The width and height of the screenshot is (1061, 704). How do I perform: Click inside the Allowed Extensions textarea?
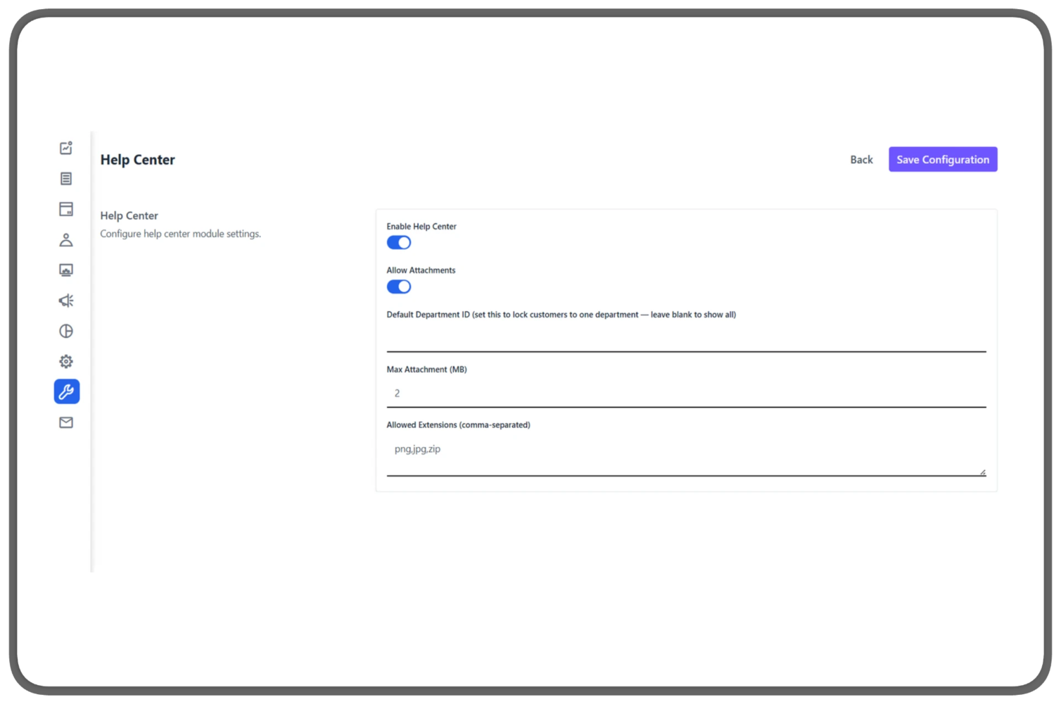(x=686, y=449)
